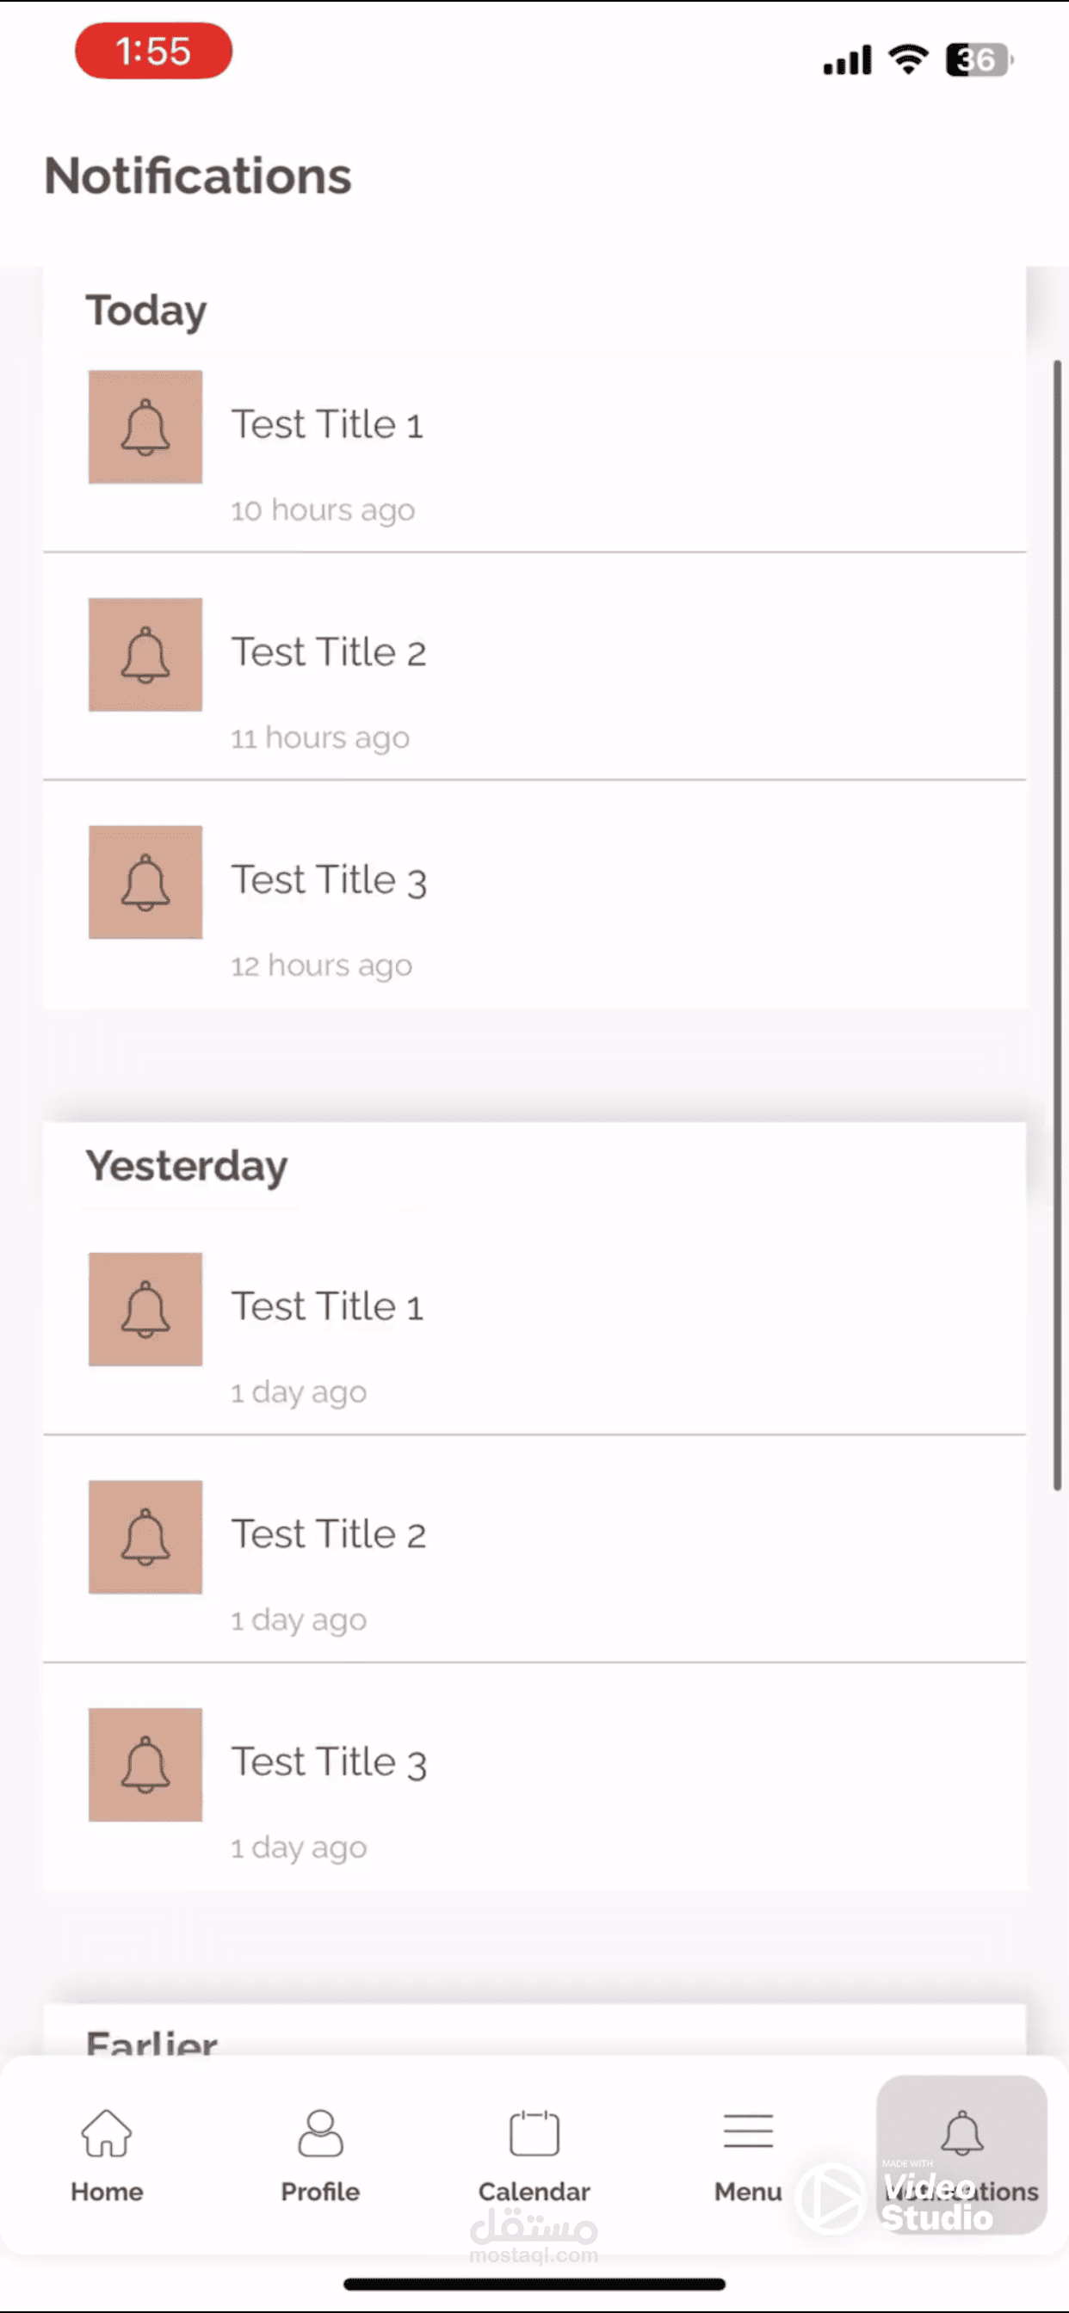Click the '10 hours ago' timestamp
This screenshot has height=2313, width=1069.
point(323,510)
